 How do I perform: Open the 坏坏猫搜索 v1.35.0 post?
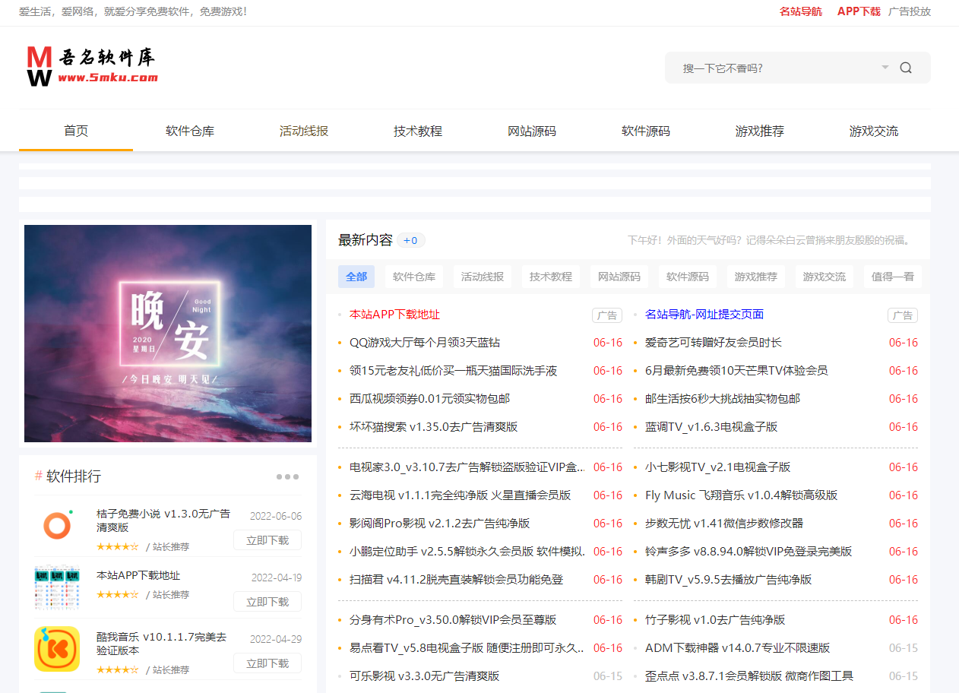(433, 427)
